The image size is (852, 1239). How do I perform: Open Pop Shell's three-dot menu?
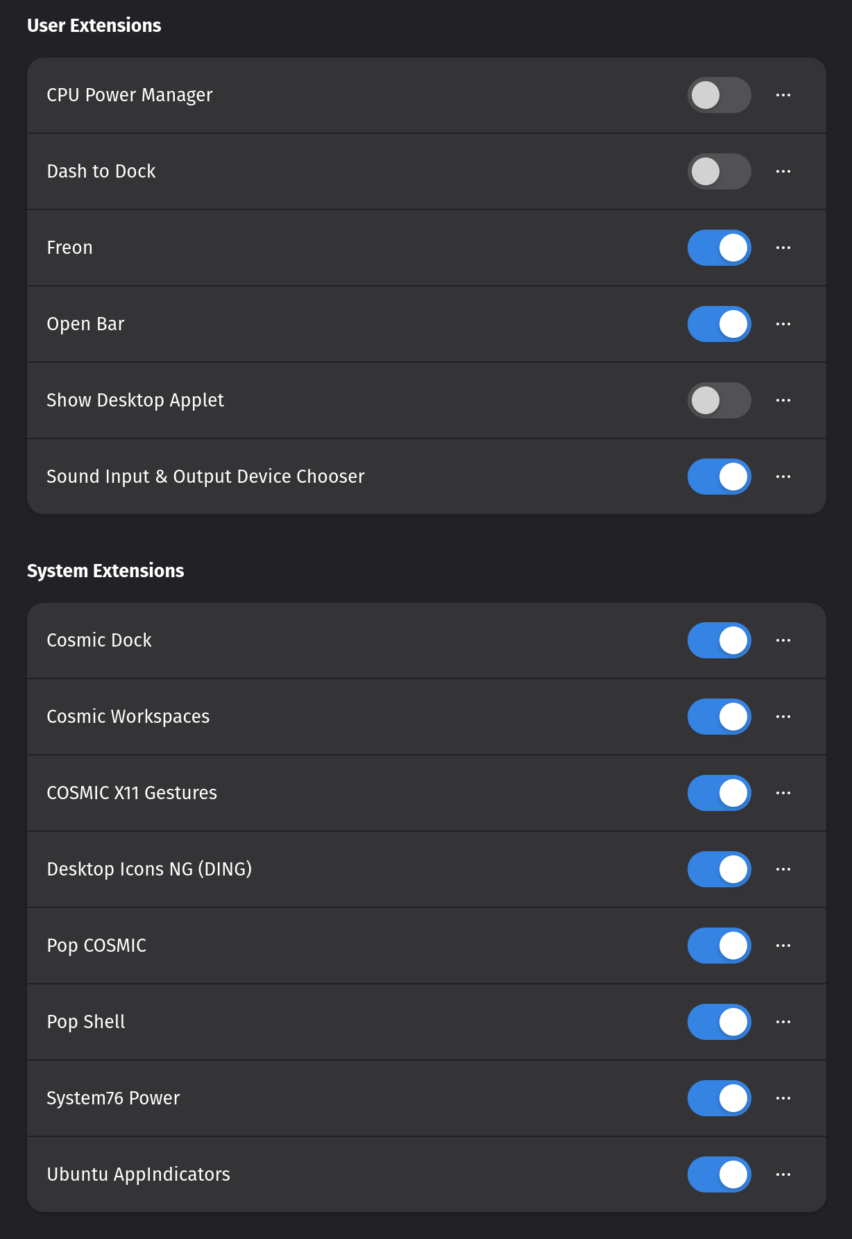[x=783, y=1022]
